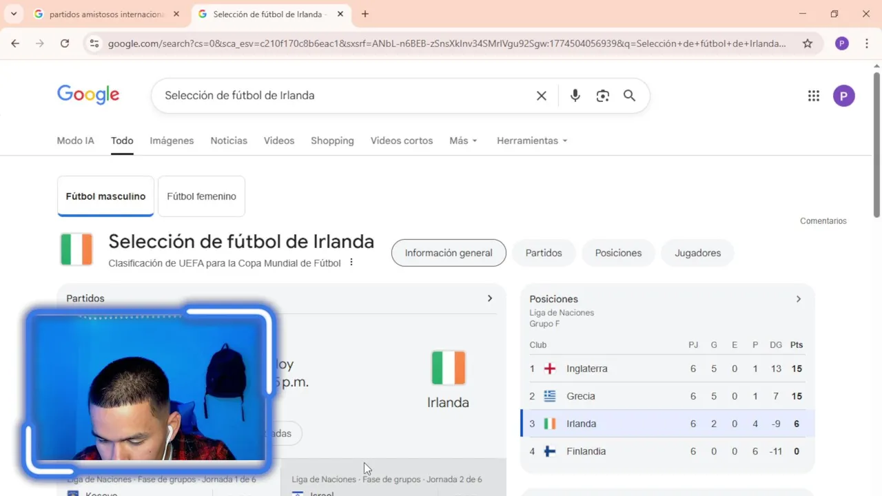Click the 'Liga de Naciones · Jornada 2 de 6' match
Viewport: 882px width, 496px height.
[x=393, y=478]
